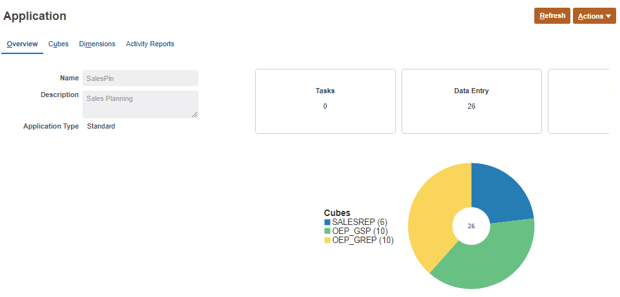620x297 pixels.
Task: Click the description box resize handle
Action: point(195,114)
